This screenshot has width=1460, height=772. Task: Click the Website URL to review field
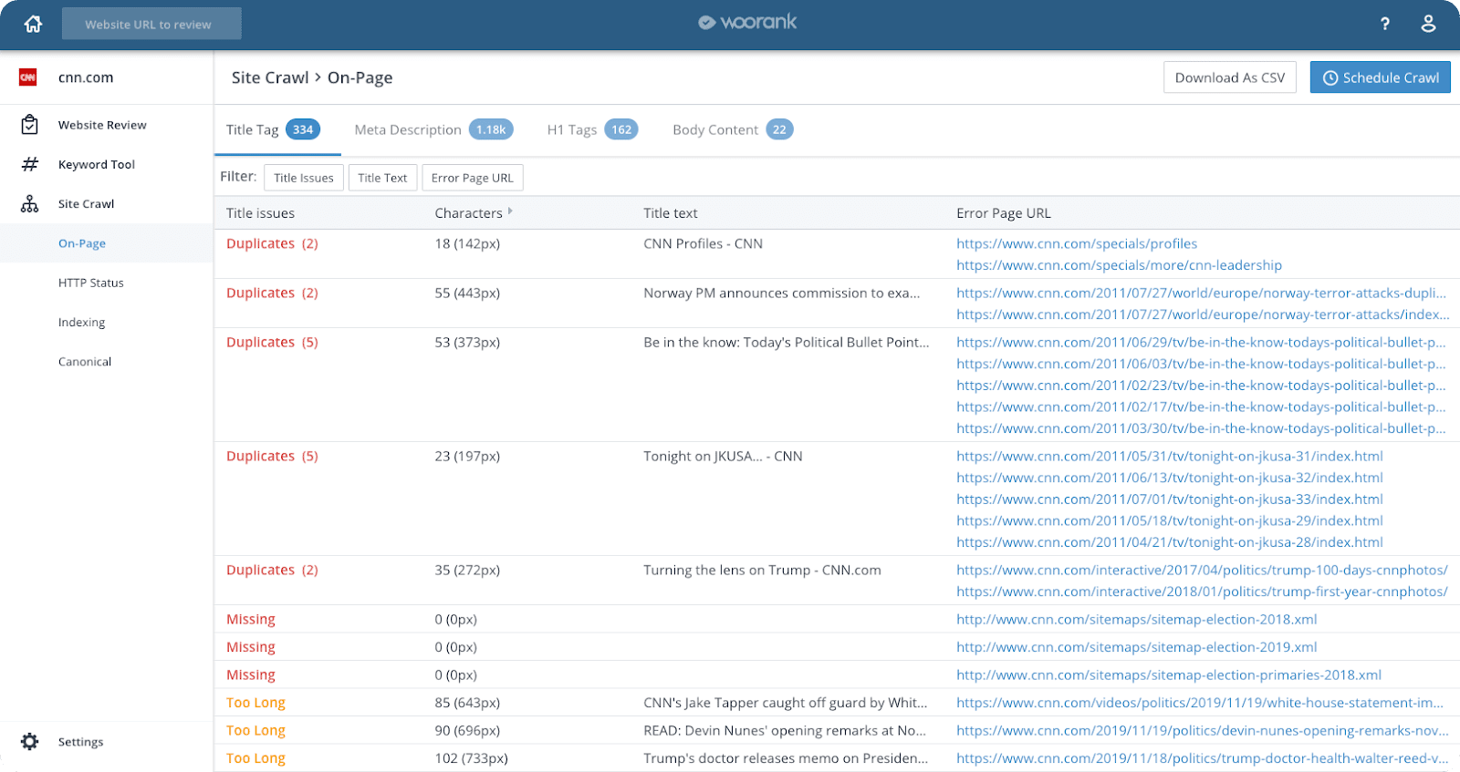(x=151, y=24)
